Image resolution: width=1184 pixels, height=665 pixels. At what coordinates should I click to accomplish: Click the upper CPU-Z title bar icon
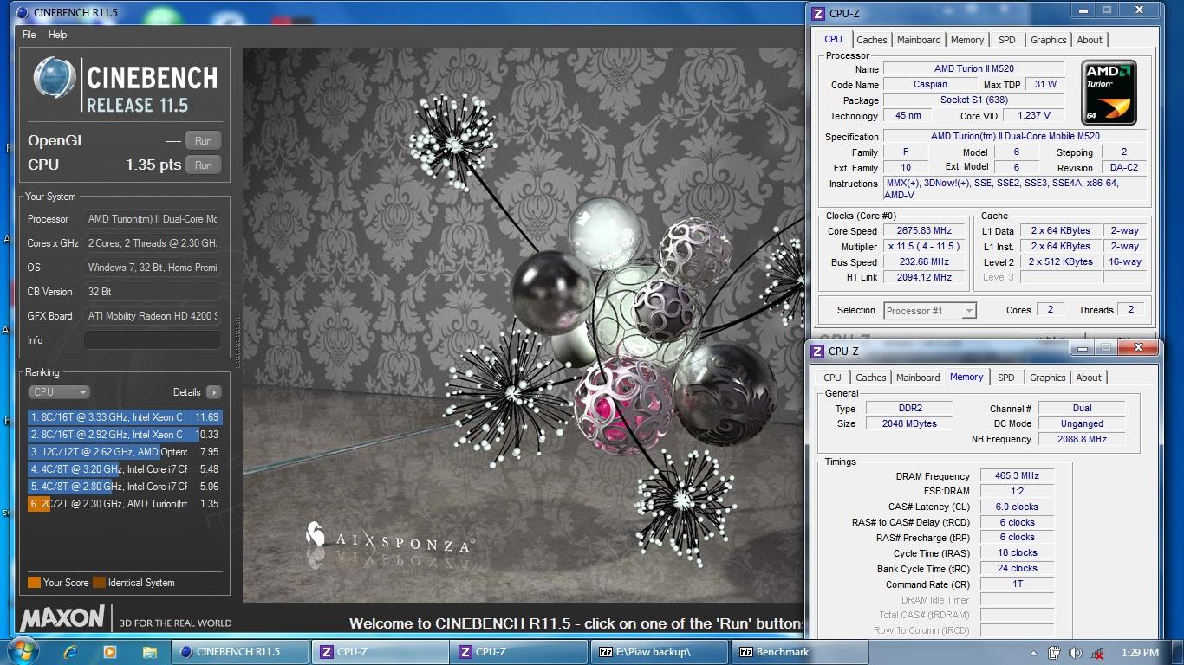click(x=817, y=13)
